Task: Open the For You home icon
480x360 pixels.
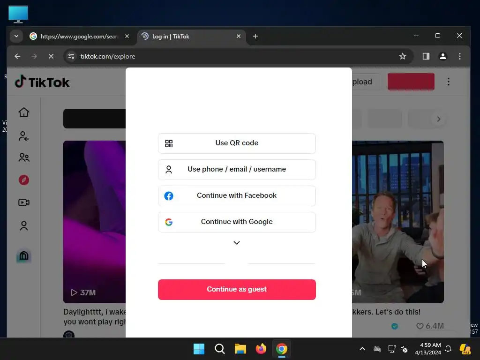Action: (24, 112)
